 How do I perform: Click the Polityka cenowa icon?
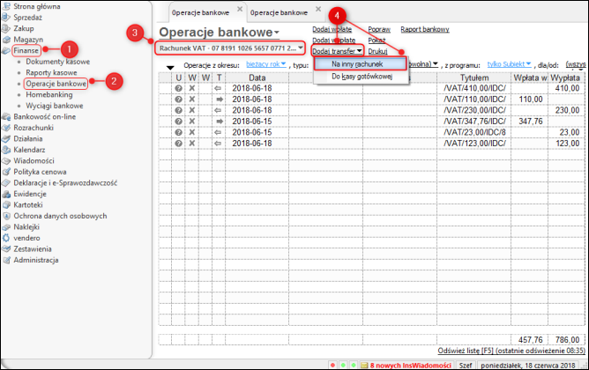6,172
